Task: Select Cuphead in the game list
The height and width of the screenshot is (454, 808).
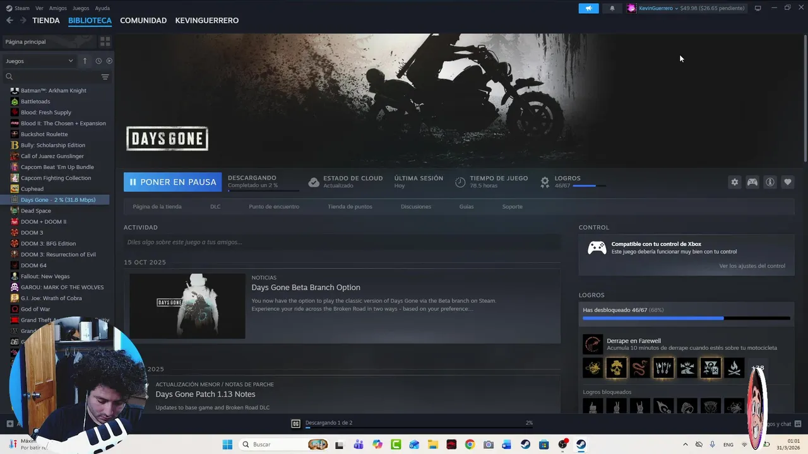Action: point(32,189)
